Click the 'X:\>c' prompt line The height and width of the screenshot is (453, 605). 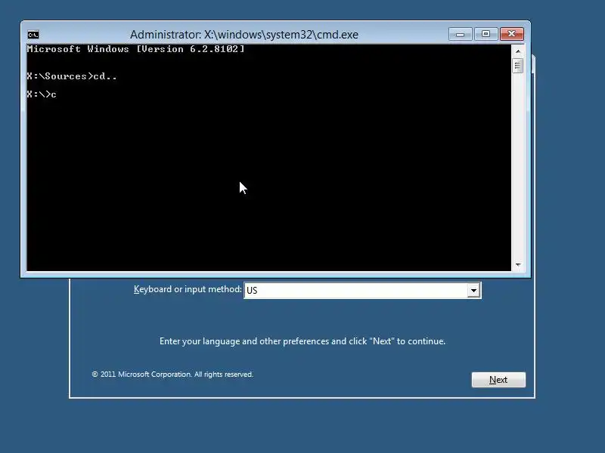pos(42,94)
